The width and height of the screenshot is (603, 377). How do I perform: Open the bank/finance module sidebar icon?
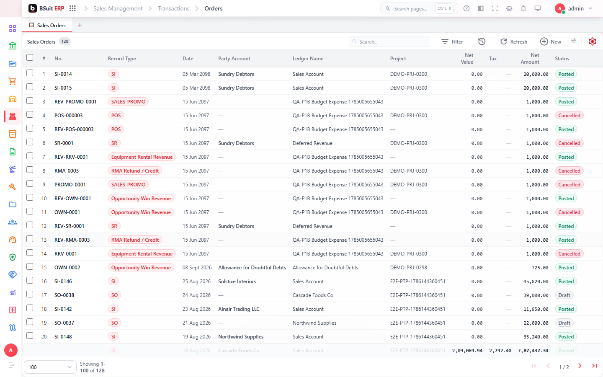(13, 46)
